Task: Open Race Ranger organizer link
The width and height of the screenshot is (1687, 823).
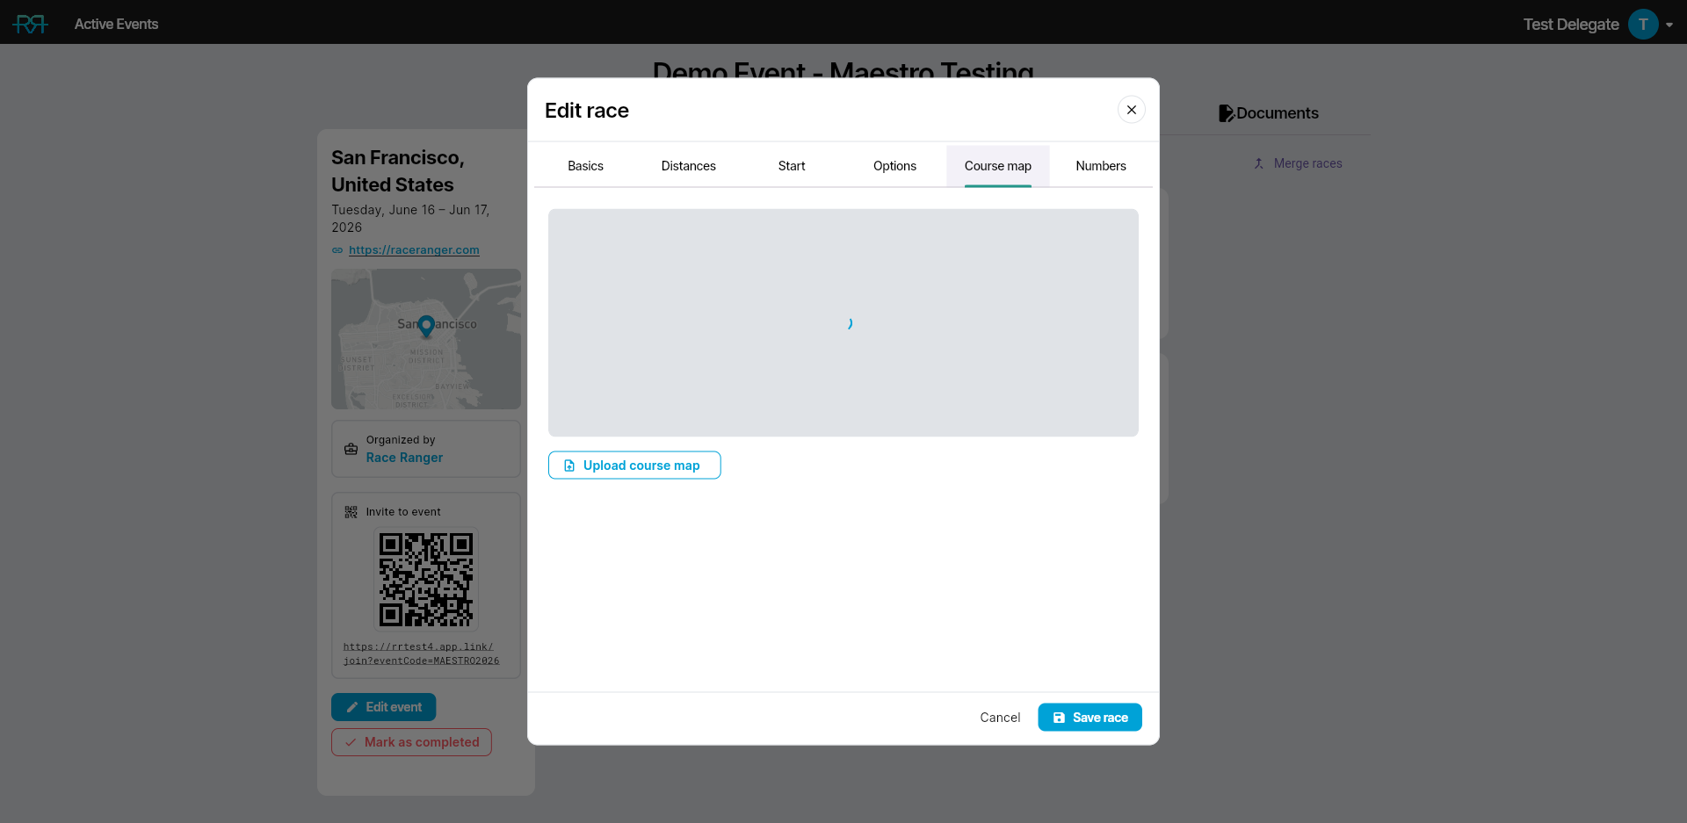Action: (404, 458)
